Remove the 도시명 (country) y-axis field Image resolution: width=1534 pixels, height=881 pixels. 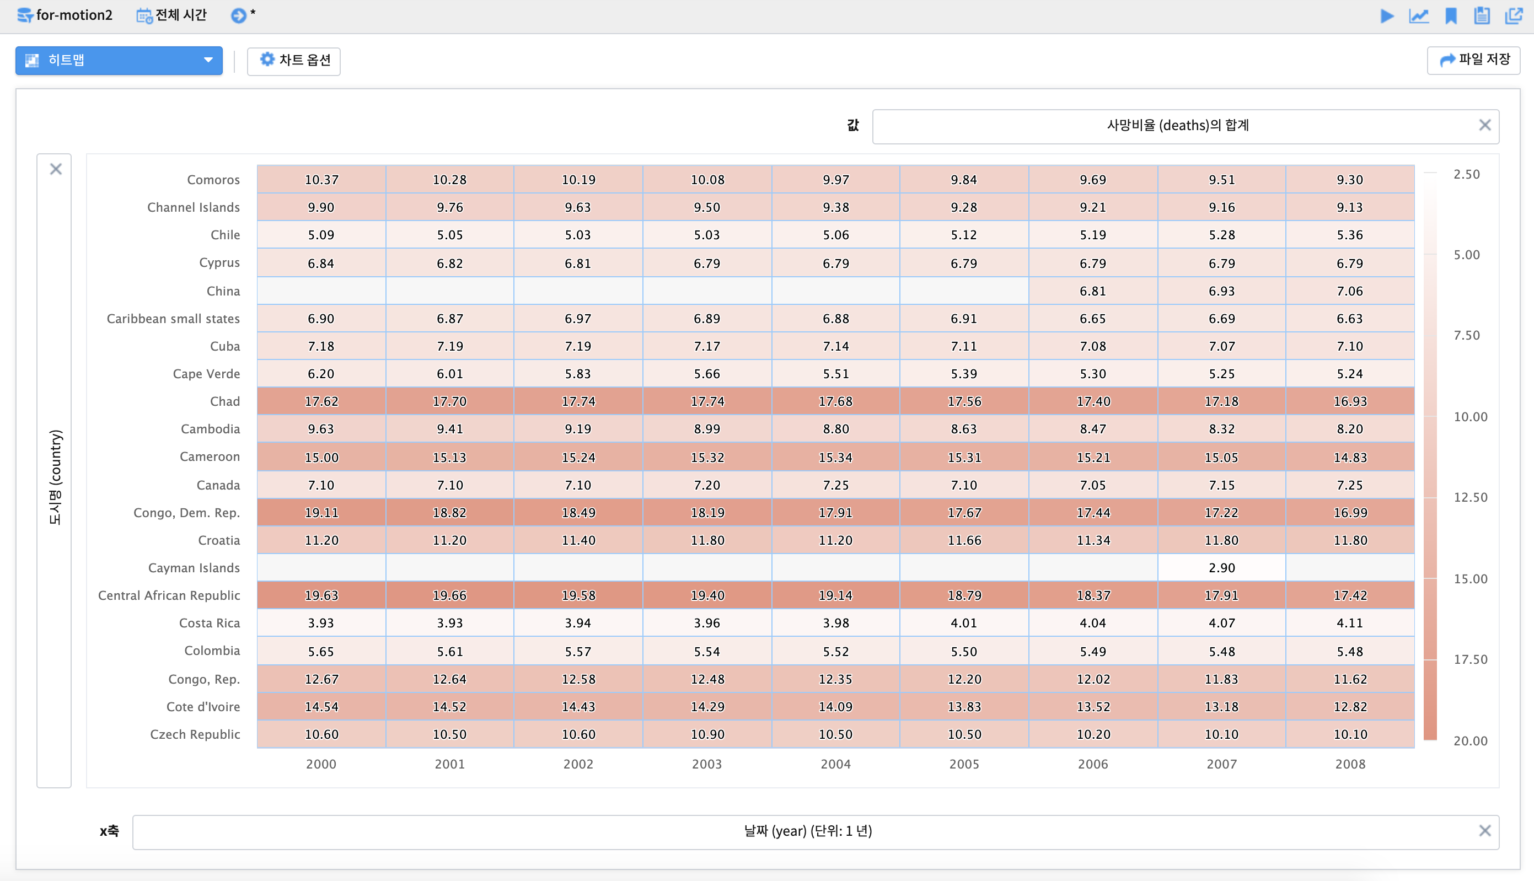tap(56, 169)
